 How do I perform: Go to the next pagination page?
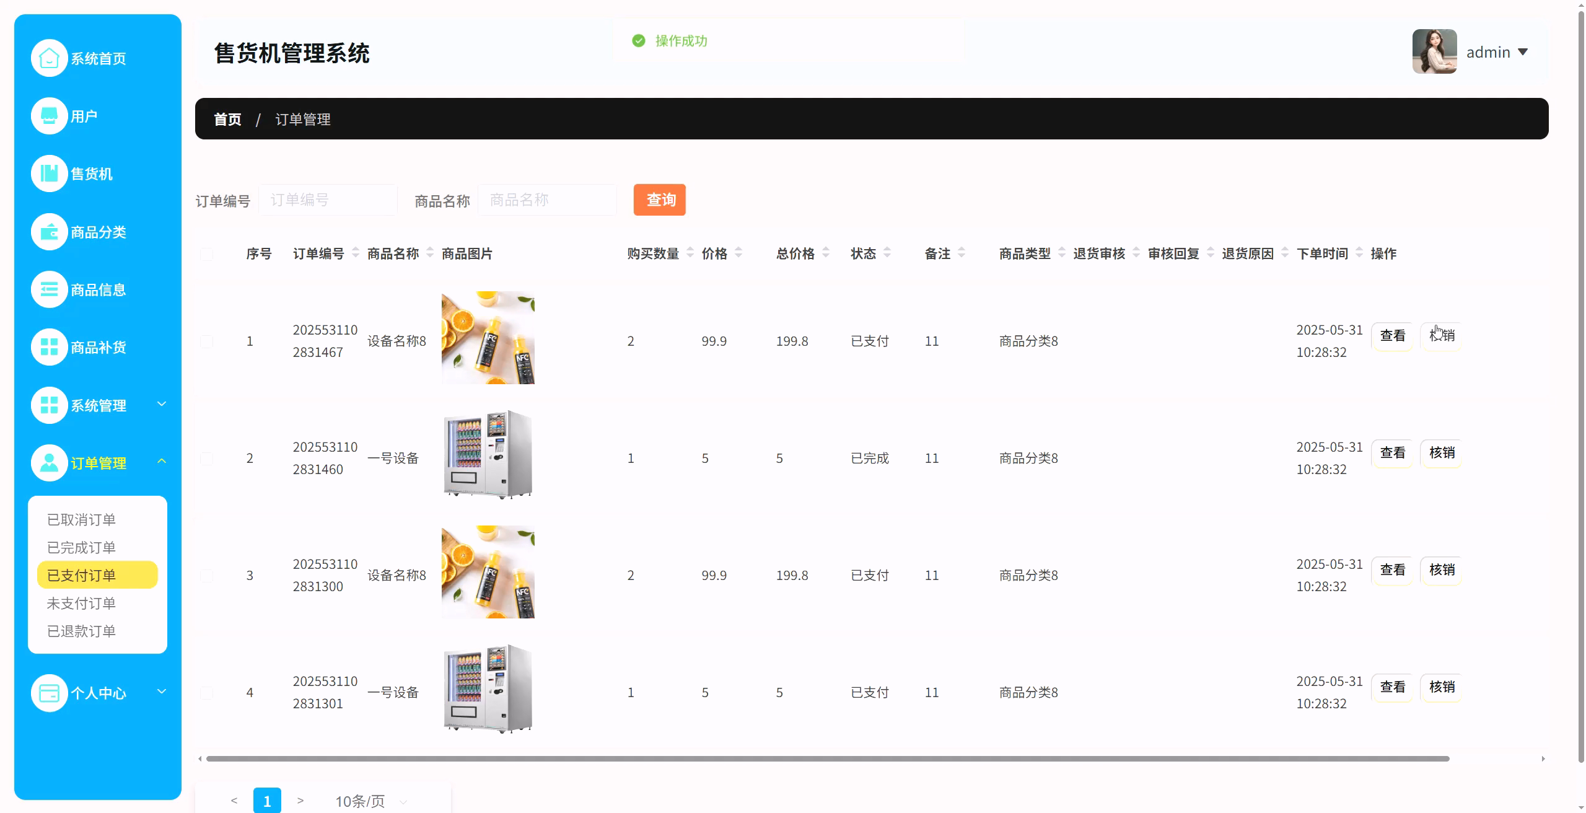click(x=300, y=801)
